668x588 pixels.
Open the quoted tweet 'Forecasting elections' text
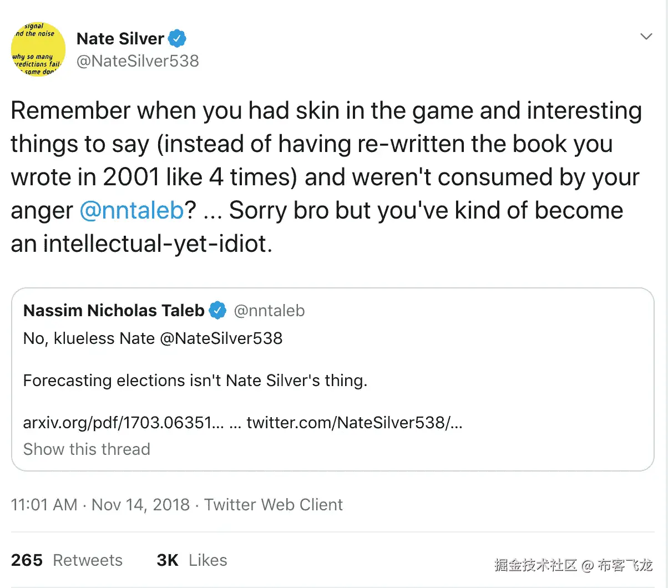tap(195, 381)
